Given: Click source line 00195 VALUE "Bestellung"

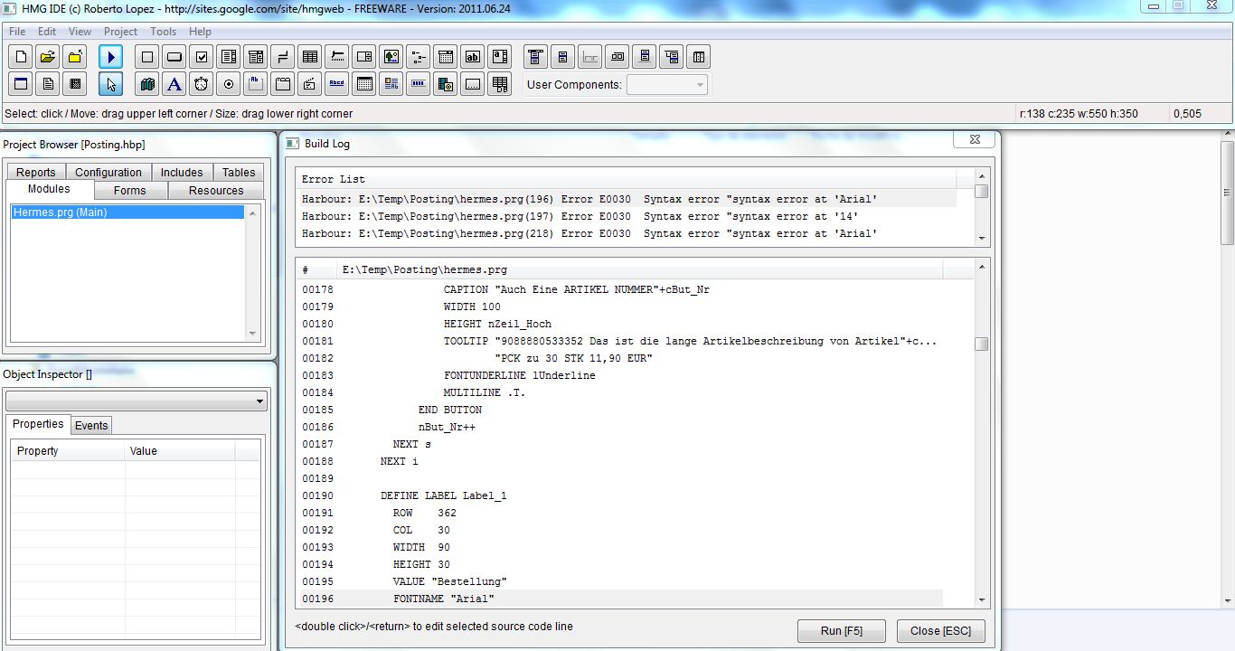Looking at the screenshot, I should coord(621,581).
